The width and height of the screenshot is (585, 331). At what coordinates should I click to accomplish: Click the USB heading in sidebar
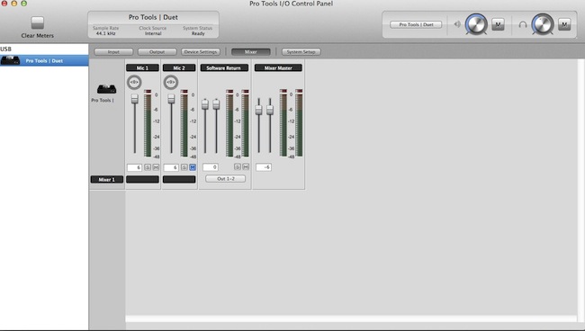(x=5, y=49)
